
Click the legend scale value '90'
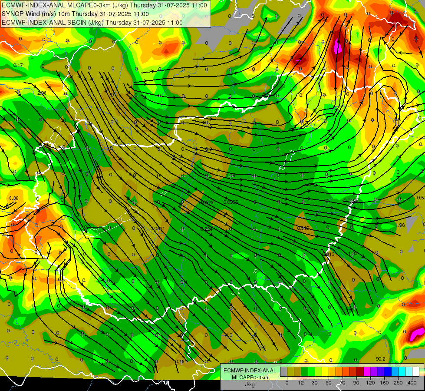tap(356, 383)
